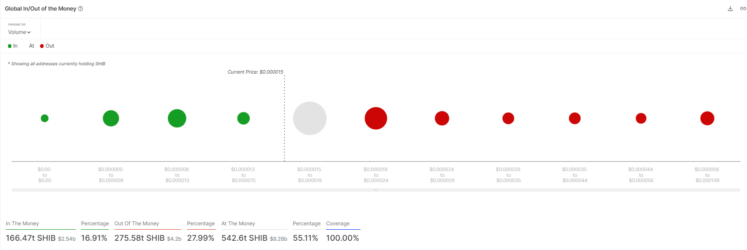Toggle the green In legend series
747x250 pixels.
click(13, 46)
